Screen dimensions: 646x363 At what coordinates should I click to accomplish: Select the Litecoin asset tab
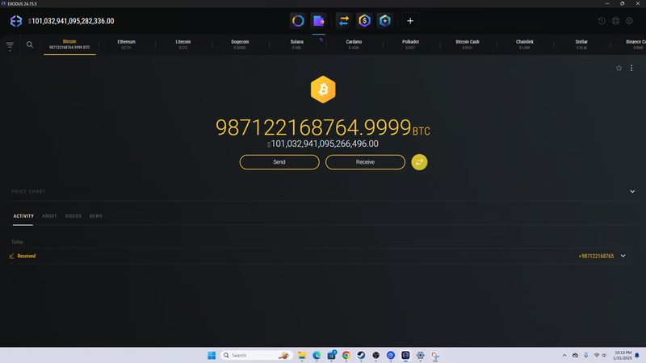(183, 44)
